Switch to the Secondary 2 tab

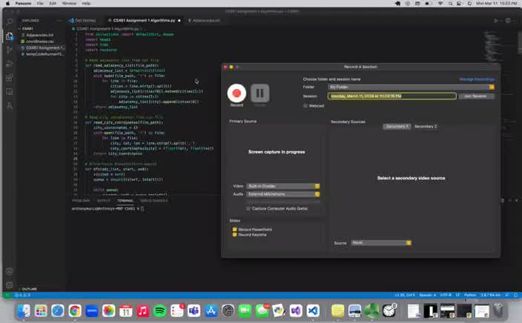[x=426, y=127]
